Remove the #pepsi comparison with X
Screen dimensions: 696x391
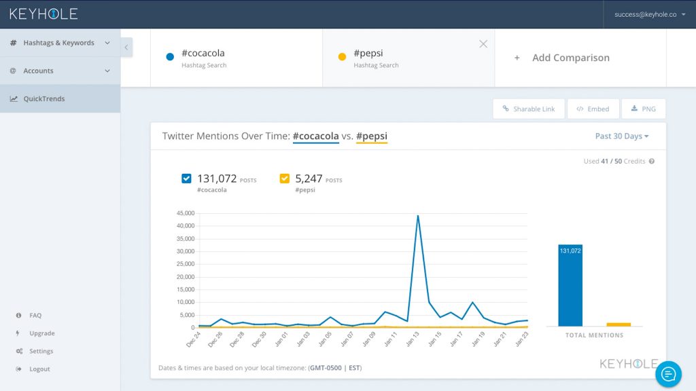click(x=483, y=44)
